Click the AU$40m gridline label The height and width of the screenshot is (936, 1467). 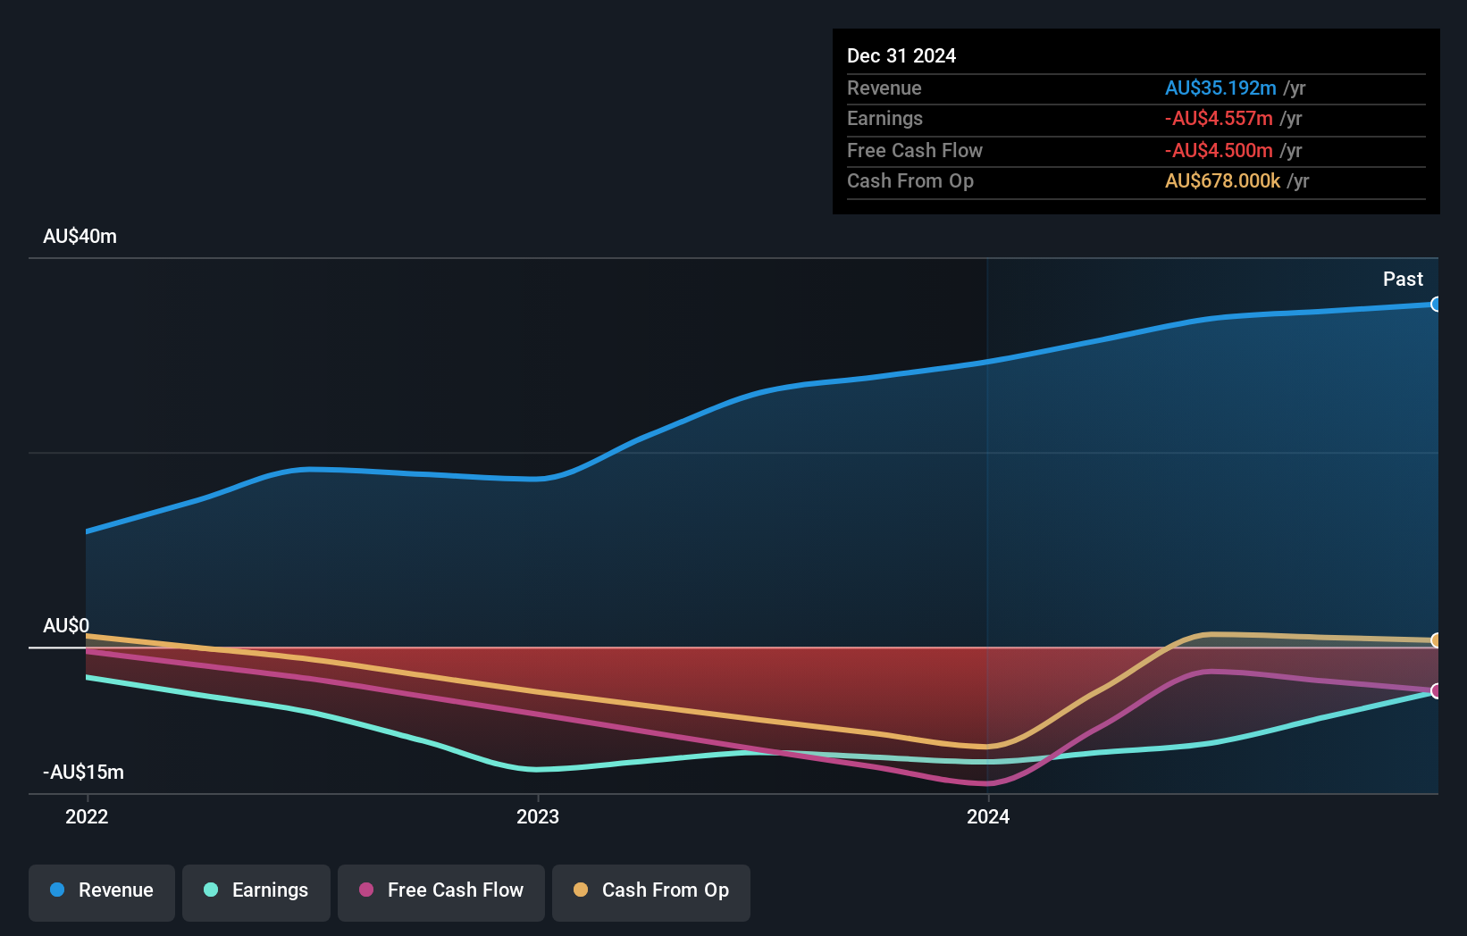coord(80,237)
